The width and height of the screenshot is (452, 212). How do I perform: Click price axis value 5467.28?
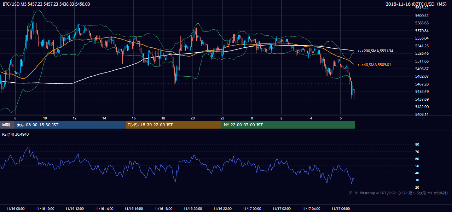pos(422,84)
